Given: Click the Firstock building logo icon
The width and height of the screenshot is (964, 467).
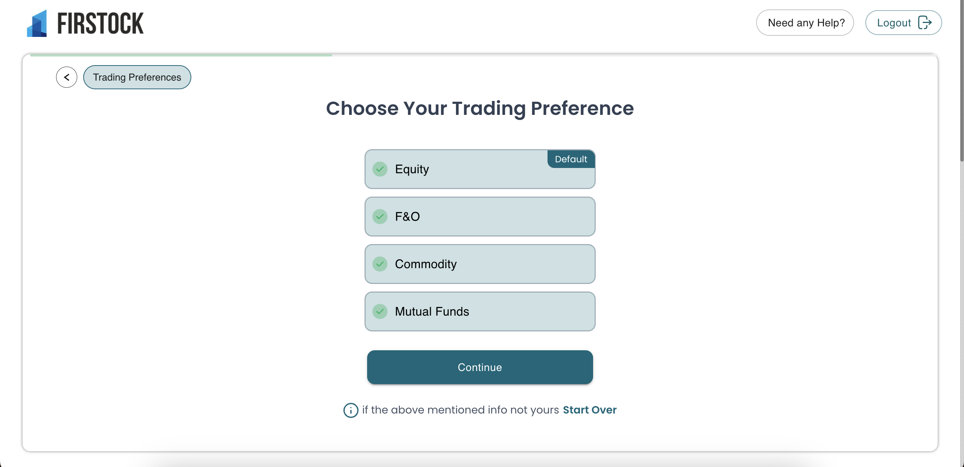Looking at the screenshot, I should click(37, 23).
